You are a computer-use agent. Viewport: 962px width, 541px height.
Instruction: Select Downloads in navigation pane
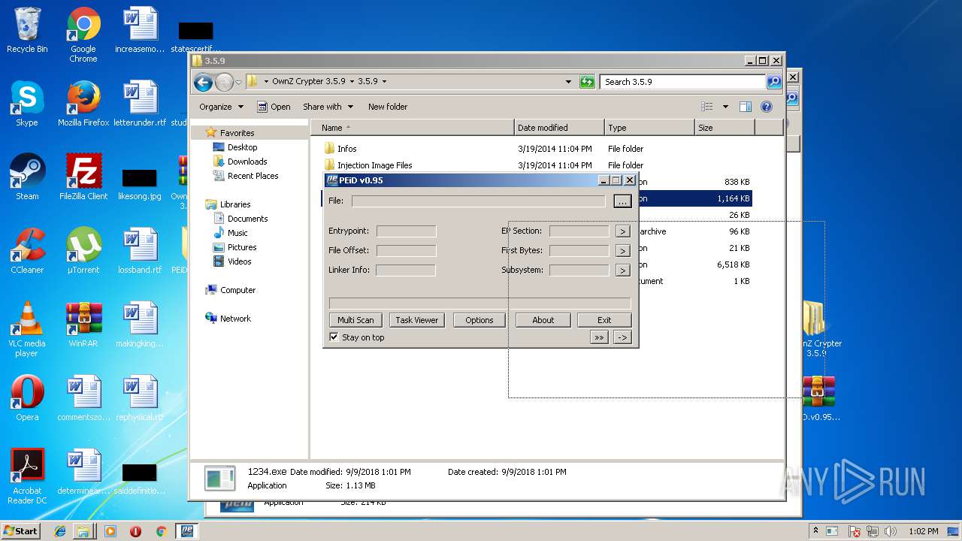pyautogui.click(x=247, y=162)
